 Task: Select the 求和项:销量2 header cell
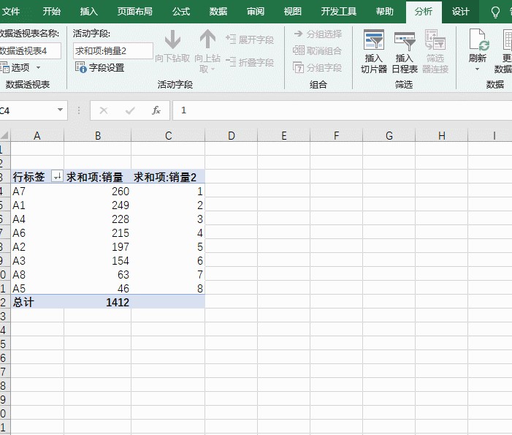(x=168, y=176)
